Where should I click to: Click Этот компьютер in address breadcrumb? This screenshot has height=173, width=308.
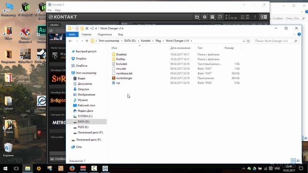(109, 41)
